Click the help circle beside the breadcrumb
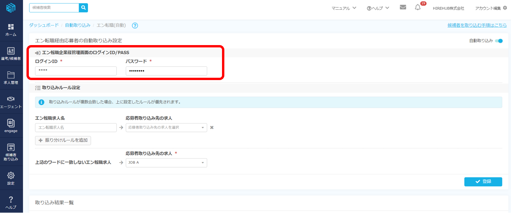The height and width of the screenshot is (213, 511). 135,26
